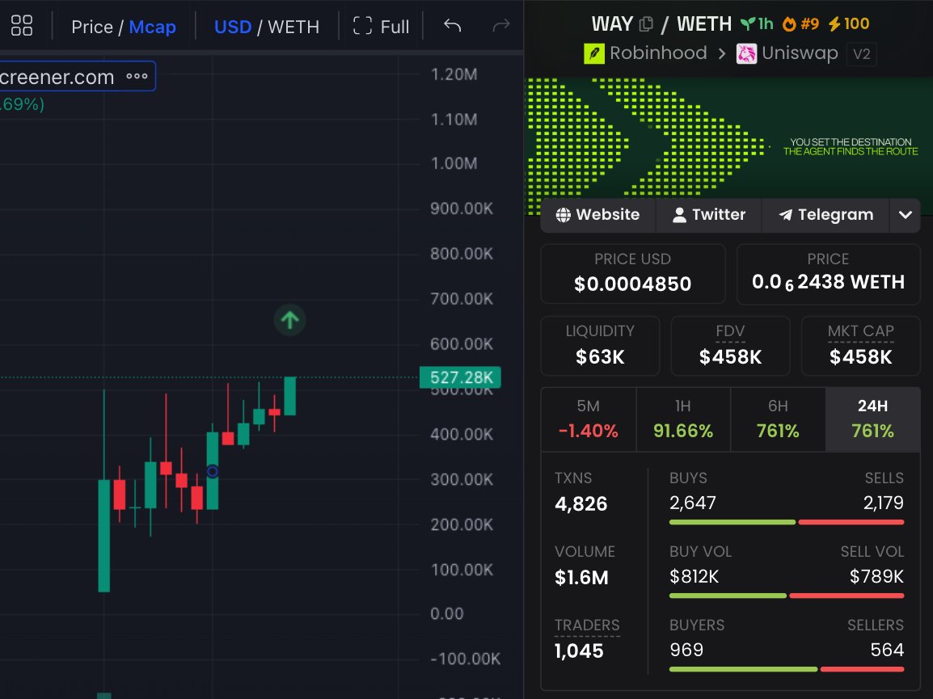The image size is (933, 699).
Task: Switch chart to Price mode
Action: pos(91,27)
